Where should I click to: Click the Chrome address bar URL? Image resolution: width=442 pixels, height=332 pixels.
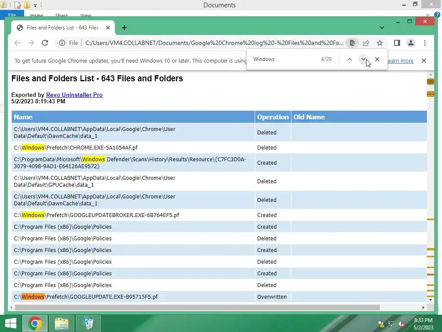214,43
